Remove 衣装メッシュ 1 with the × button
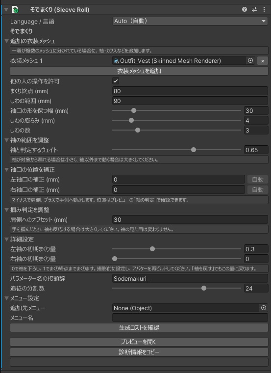This screenshot has height=373, width=271. [x=263, y=61]
